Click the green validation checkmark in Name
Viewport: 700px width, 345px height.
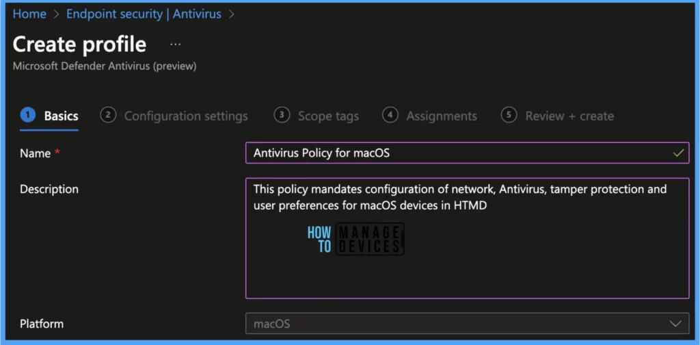coord(678,153)
